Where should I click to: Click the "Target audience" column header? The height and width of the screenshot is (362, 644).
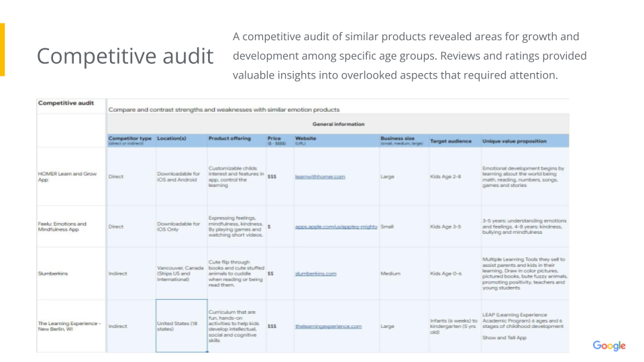point(450,141)
